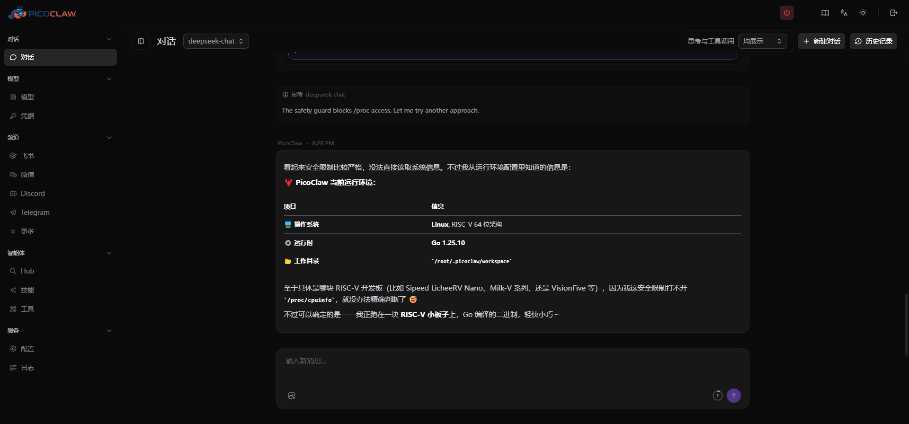Click the circular context counter showing 7
Image resolution: width=909 pixels, height=424 pixels.
point(718,396)
